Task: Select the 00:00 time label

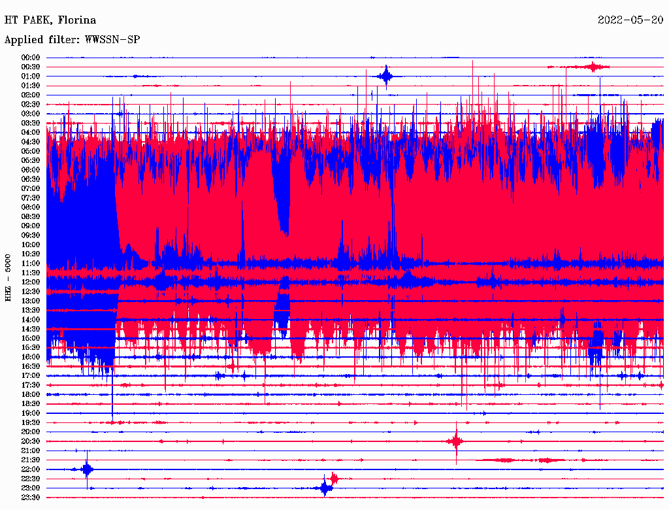Action: click(31, 58)
